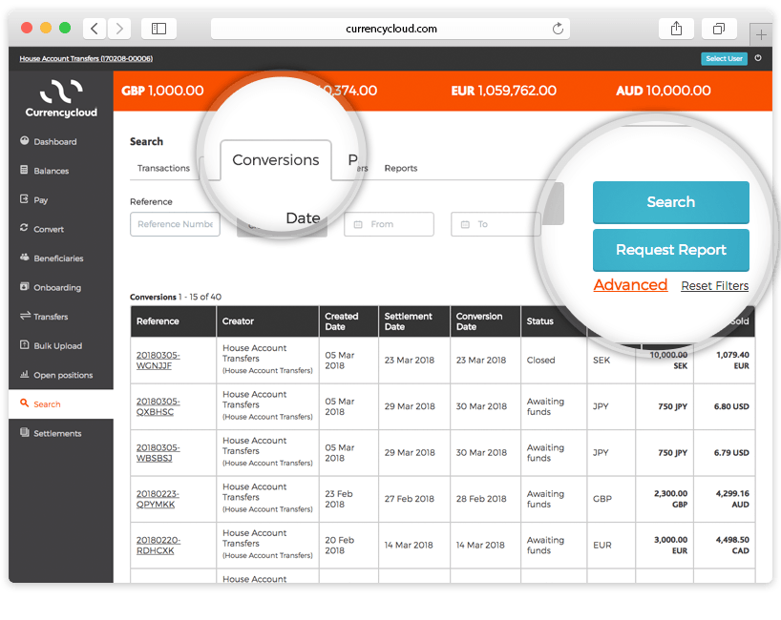Click the From date input field
The image size is (781, 620).
pyautogui.click(x=389, y=224)
